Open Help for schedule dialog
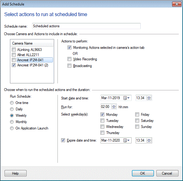 point(15,173)
